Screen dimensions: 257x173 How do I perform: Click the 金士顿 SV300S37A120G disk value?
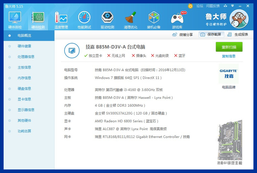click(x=131, y=113)
